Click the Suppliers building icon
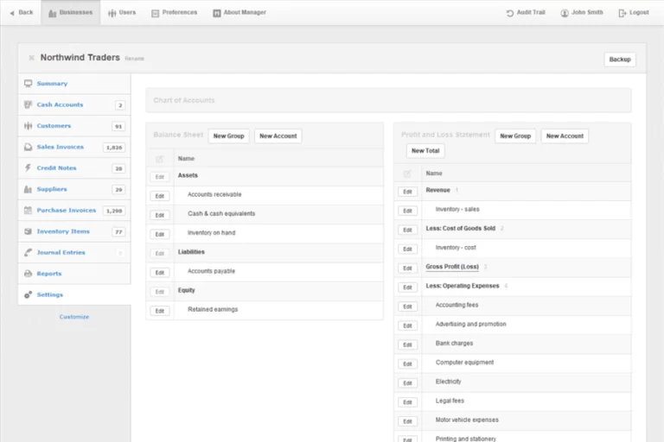This screenshot has width=664, height=442. pyautogui.click(x=28, y=189)
